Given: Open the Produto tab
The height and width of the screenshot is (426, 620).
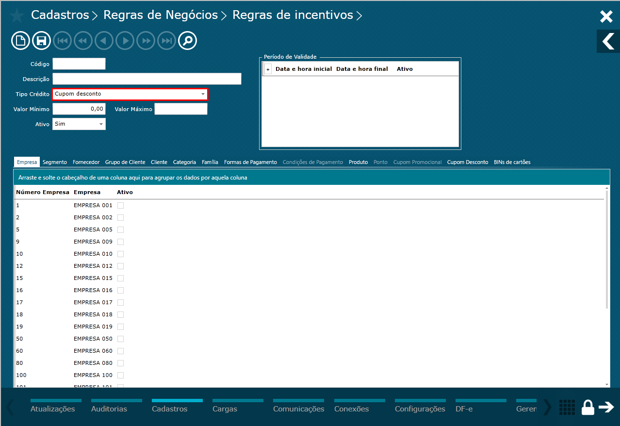Looking at the screenshot, I should coord(359,162).
